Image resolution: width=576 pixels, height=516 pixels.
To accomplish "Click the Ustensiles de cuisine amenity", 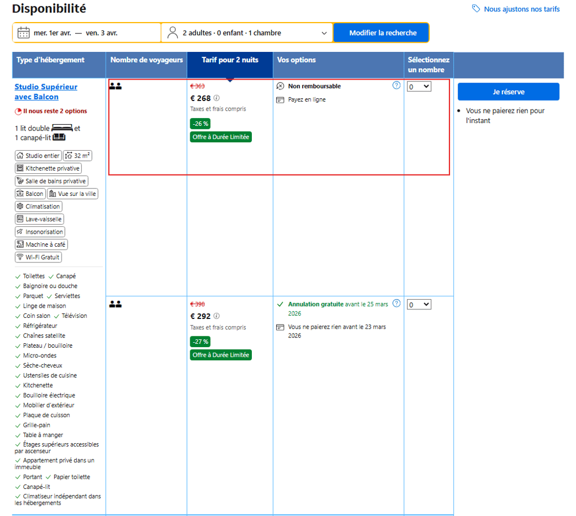I will coord(50,375).
